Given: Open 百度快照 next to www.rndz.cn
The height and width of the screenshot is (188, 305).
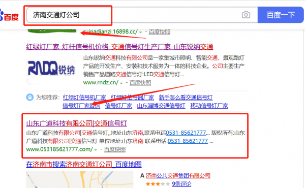Looking at the screenshot, I should [x=140, y=83].
